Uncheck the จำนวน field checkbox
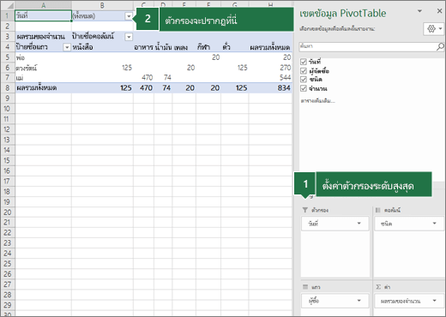446x317 pixels. tap(304, 88)
